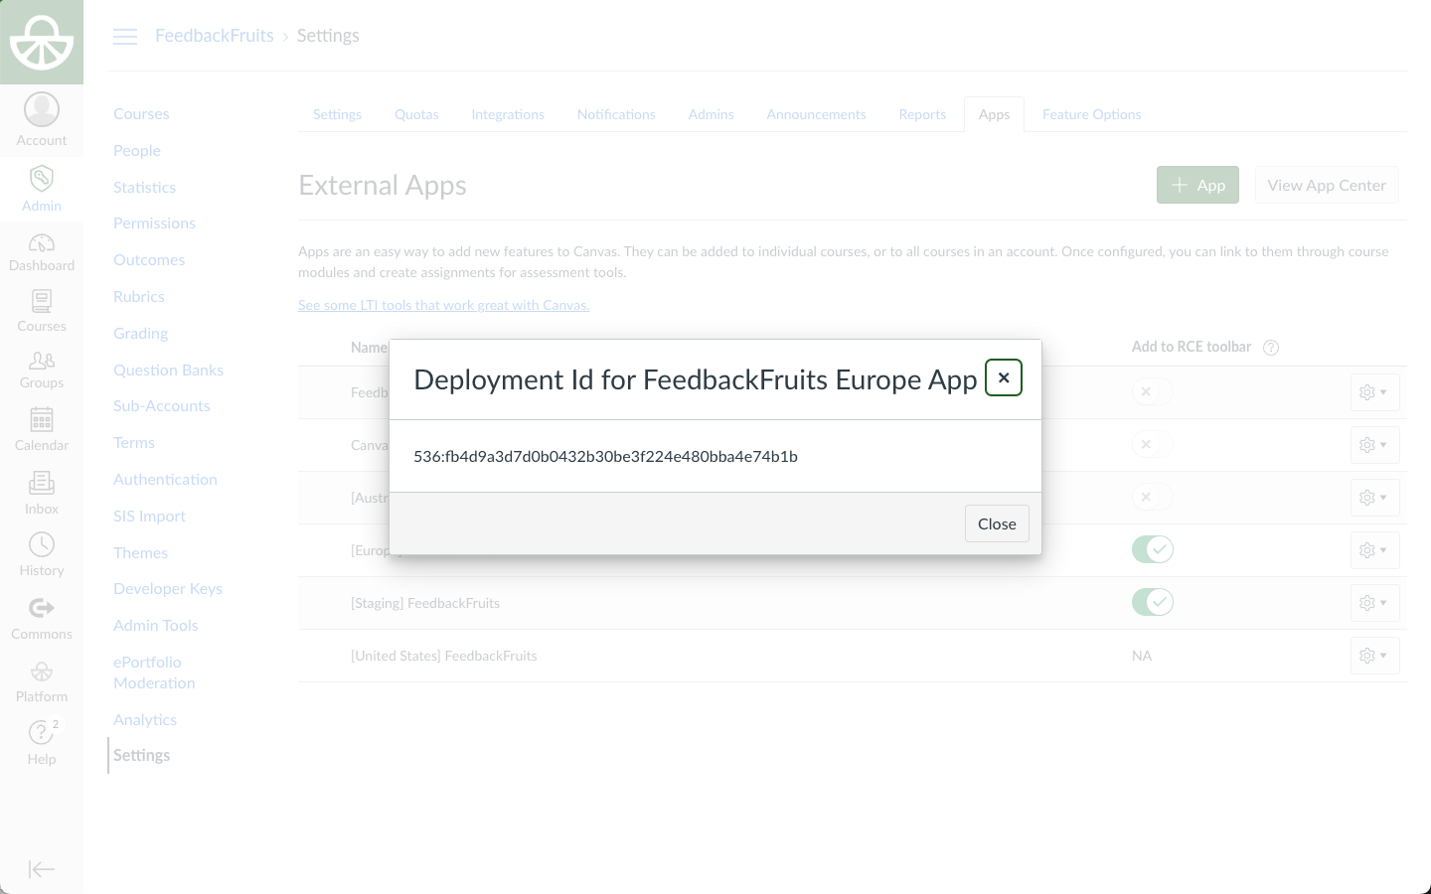The height and width of the screenshot is (894, 1431).
Task: Open gear dropdown for first app row
Action: tap(1374, 392)
